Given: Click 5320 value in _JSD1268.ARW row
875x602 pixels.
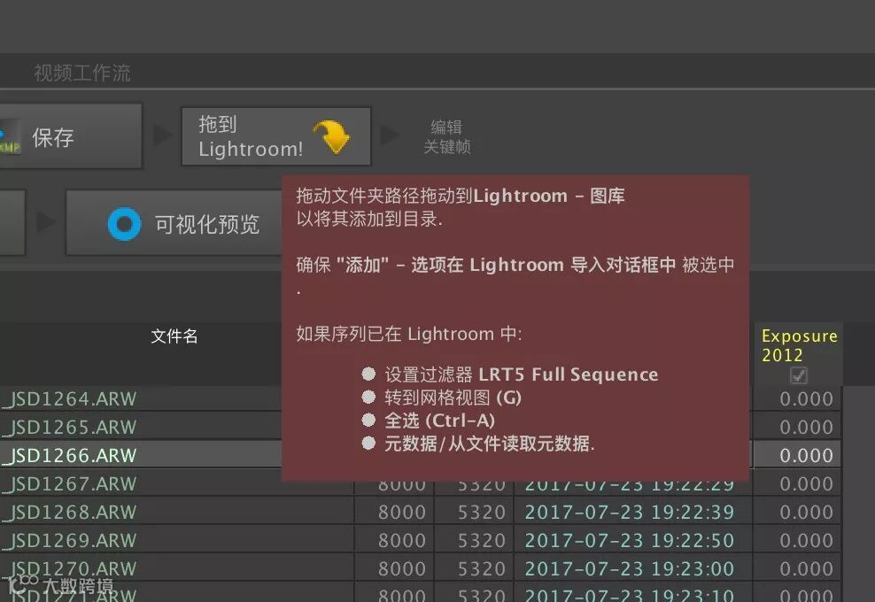Looking at the screenshot, I should click(x=482, y=513).
